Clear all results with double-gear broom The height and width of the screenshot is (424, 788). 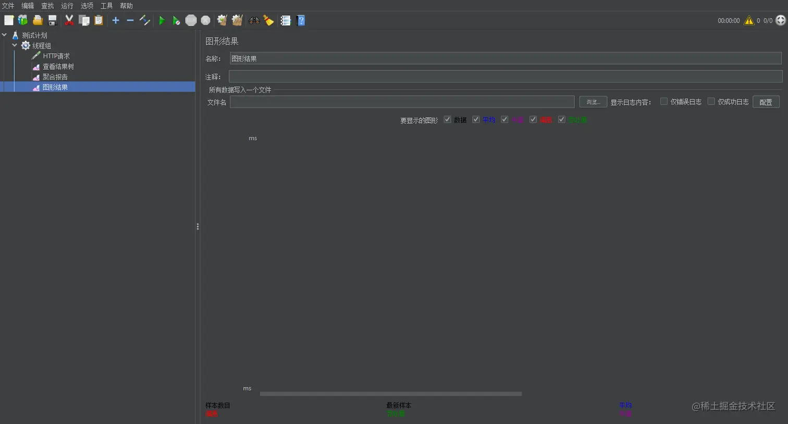pos(237,20)
